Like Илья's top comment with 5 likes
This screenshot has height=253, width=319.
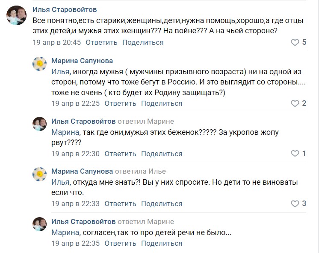295,42
